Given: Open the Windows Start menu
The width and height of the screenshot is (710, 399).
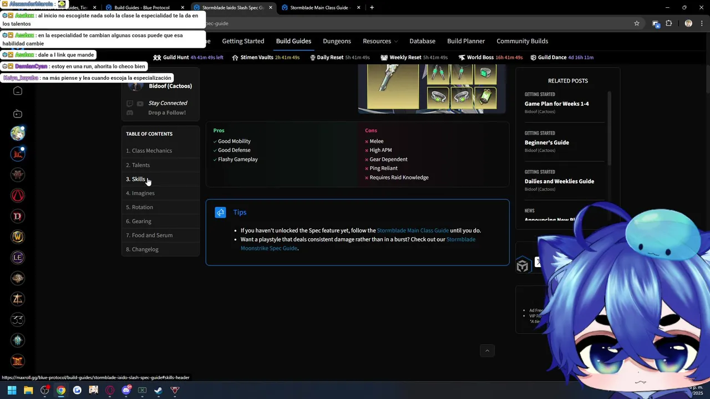Looking at the screenshot, I should pyautogui.click(x=12, y=390).
